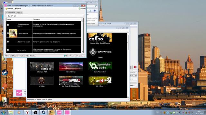Open the Eternal Silence game tile
This screenshot has height=115, width=206.
coord(71,67)
